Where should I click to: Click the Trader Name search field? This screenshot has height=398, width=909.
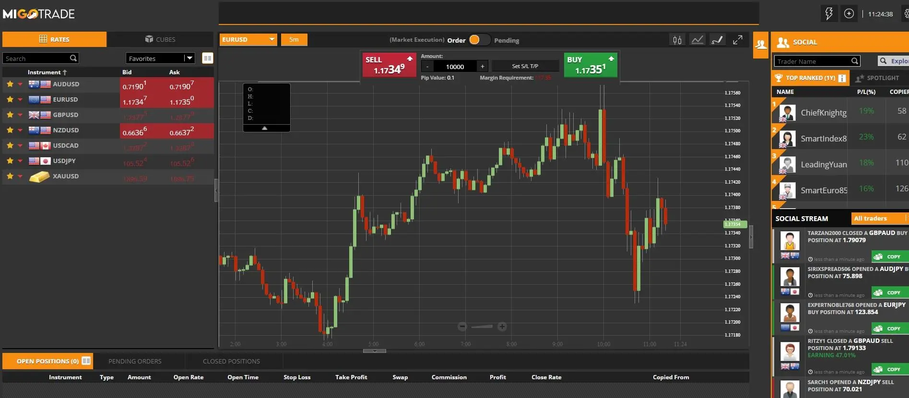click(x=817, y=61)
